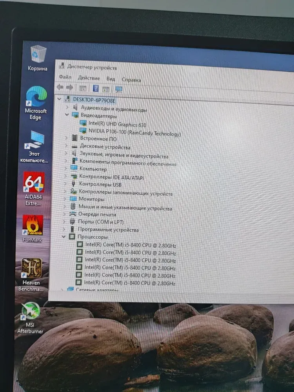Select Intel(R) UHD Graphics 630 entry
This screenshot has height=392, width=294.
tap(117, 123)
